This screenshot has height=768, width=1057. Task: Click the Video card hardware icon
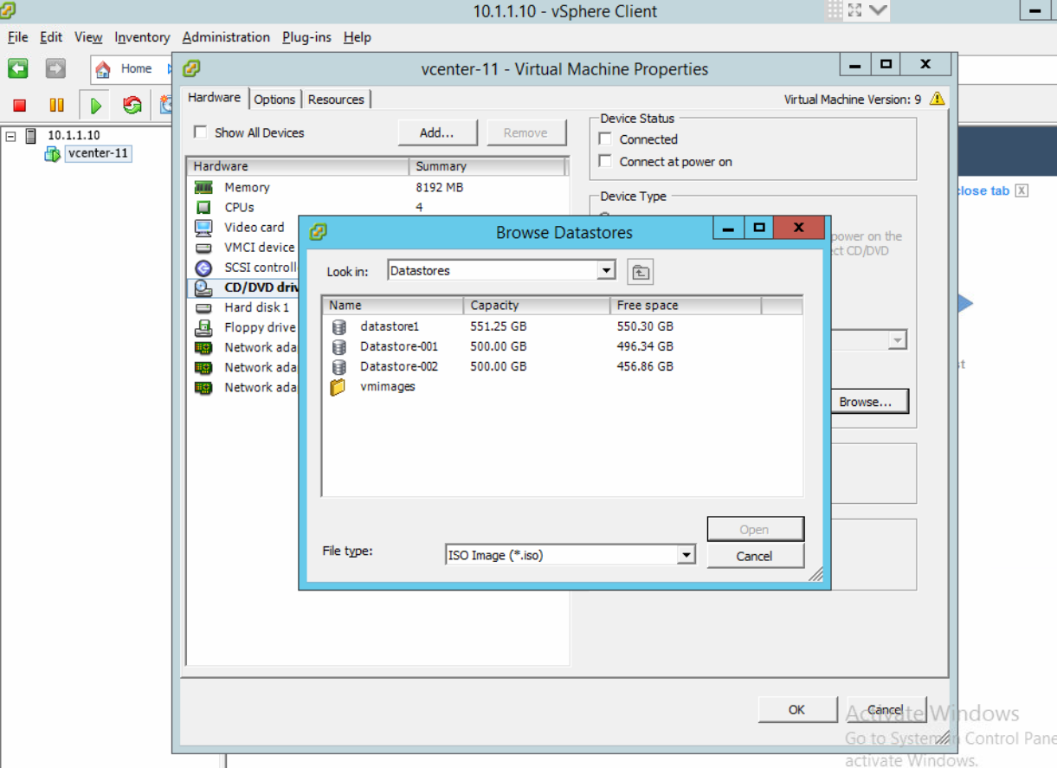tap(203, 228)
